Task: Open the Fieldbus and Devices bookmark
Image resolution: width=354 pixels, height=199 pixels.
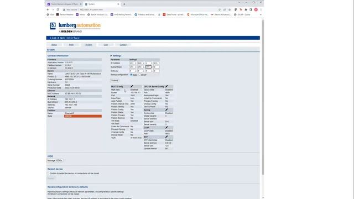Action: click(145, 15)
